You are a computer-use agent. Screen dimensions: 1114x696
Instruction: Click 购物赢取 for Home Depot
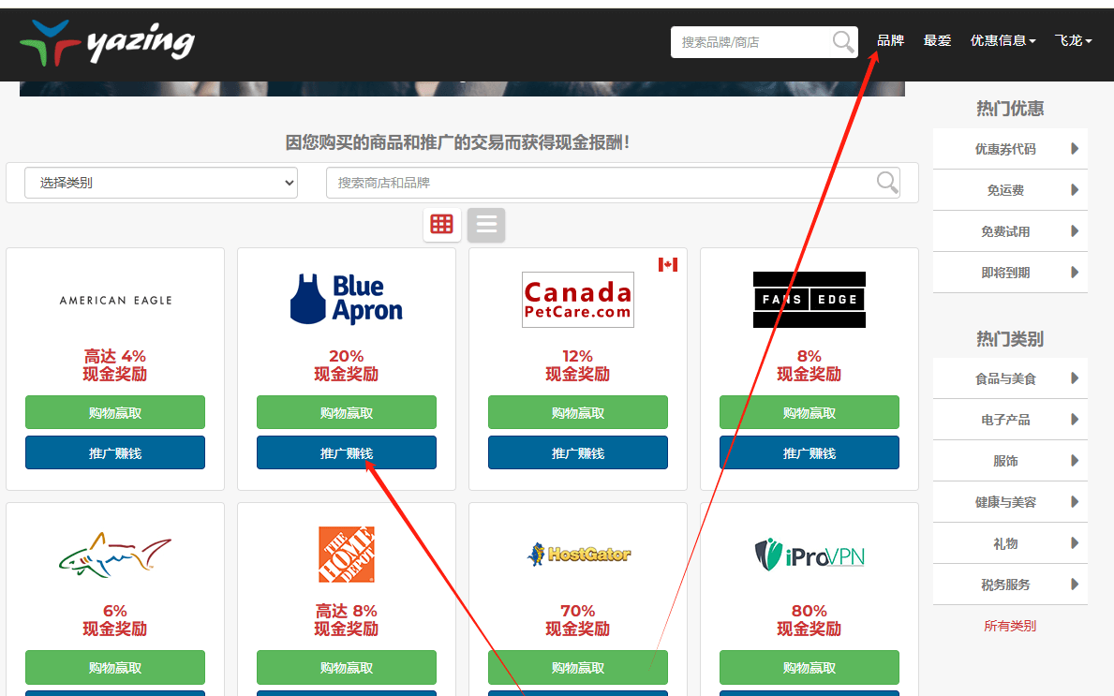click(347, 668)
